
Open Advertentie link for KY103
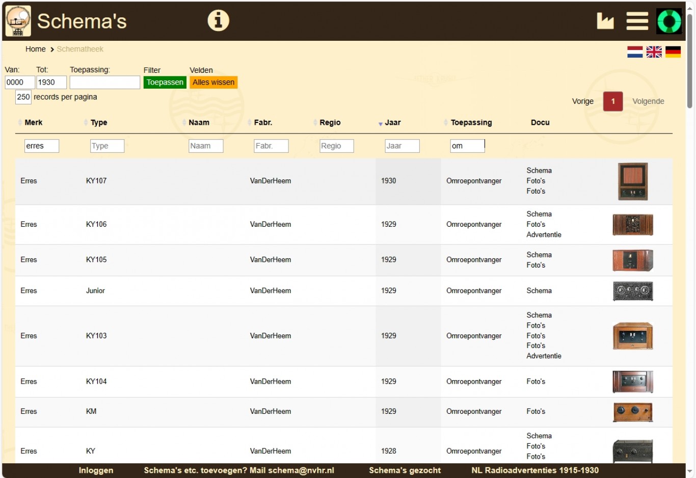point(544,356)
